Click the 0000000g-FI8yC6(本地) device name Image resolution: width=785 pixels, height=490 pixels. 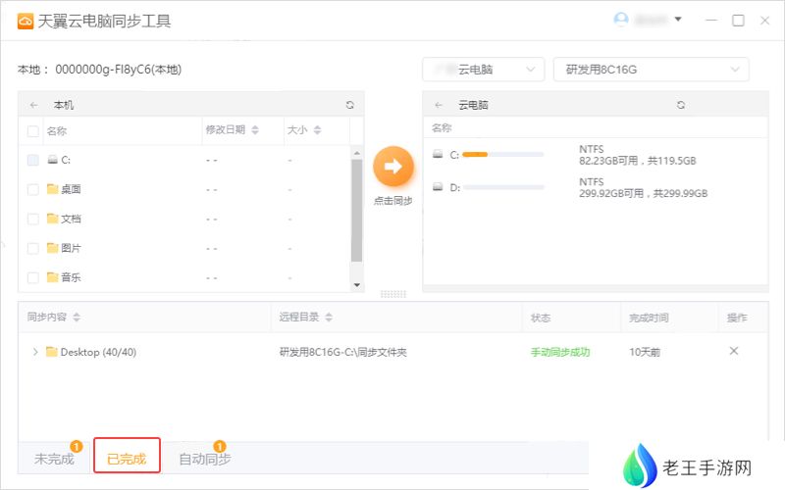(x=118, y=70)
